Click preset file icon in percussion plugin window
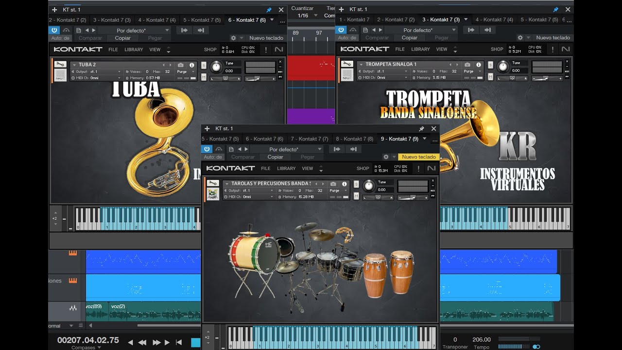 click(231, 149)
